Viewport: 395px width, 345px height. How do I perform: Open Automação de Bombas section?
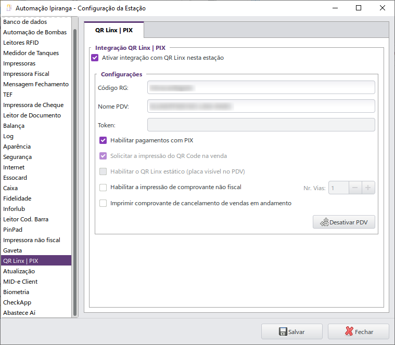pos(36,32)
